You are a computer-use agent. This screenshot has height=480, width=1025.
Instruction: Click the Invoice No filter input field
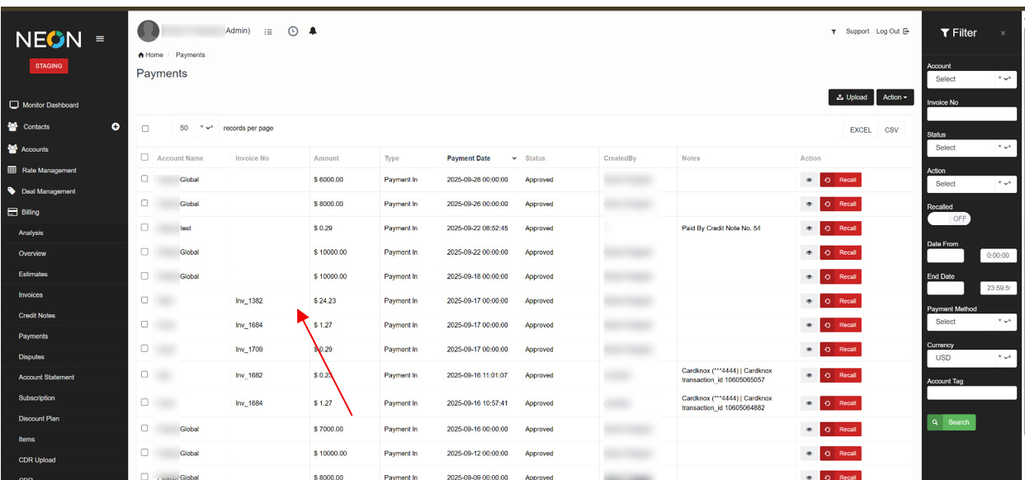pos(971,114)
